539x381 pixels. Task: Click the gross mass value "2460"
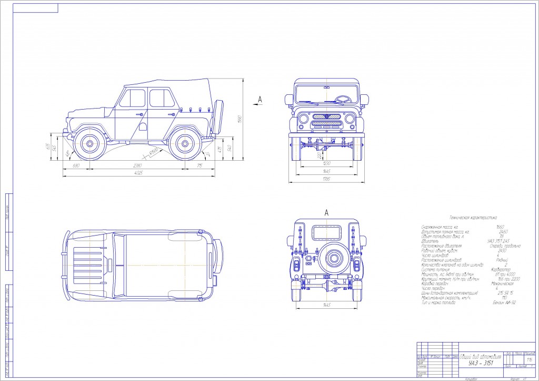pos(503,232)
